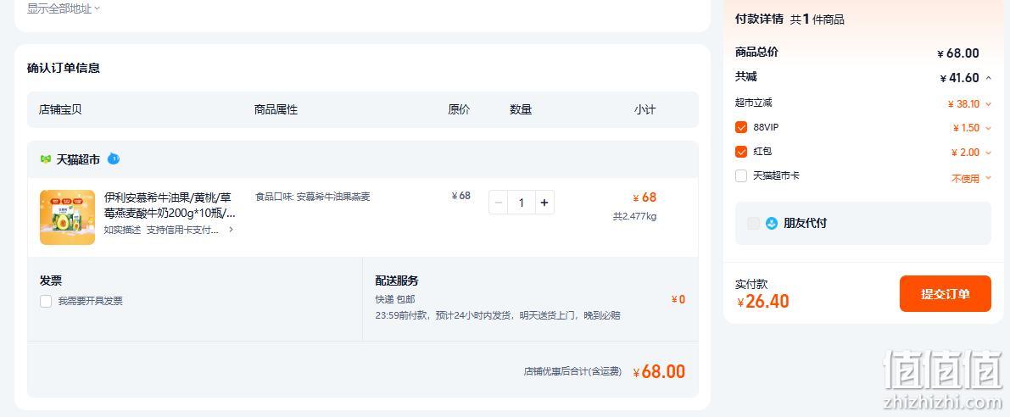Uncheck the 红包 discount checkbox
This screenshot has height=417, width=1010.
(741, 152)
